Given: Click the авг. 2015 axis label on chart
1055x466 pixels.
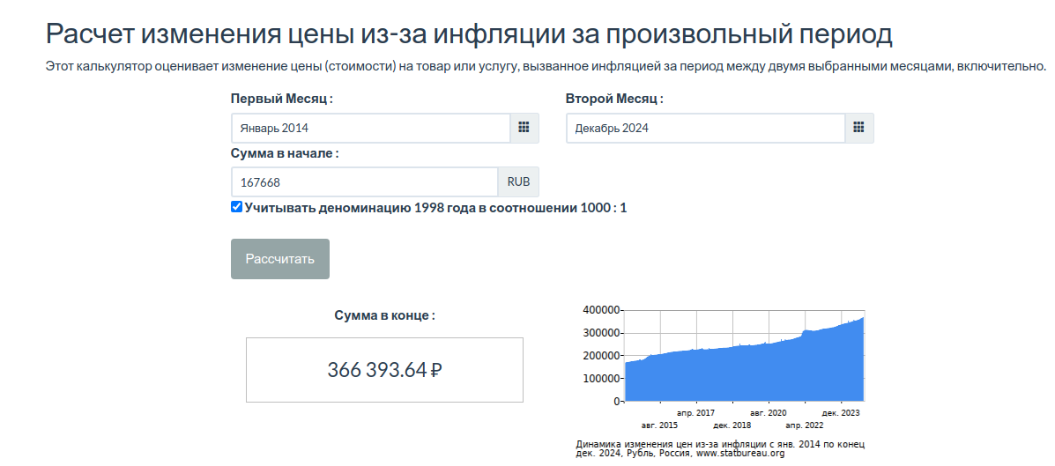Looking at the screenshot, I should point(659,425).
